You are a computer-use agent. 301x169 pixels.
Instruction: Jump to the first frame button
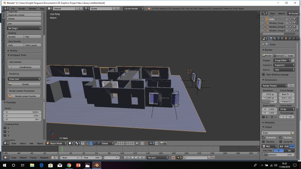125,157
